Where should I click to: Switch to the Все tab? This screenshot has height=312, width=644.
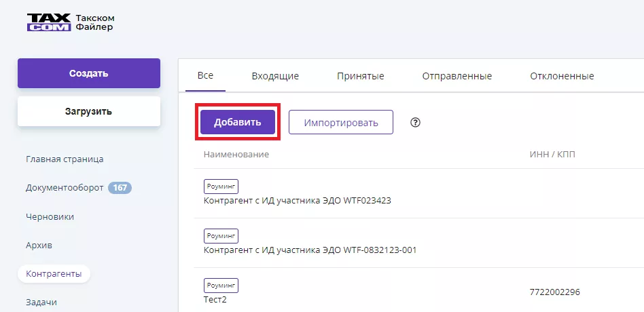pyautogui.click(x=205, y=76)
